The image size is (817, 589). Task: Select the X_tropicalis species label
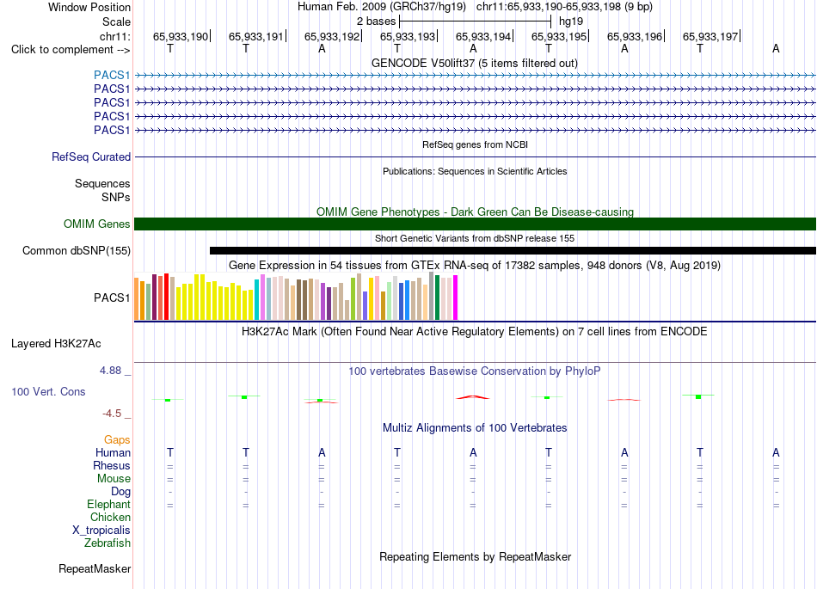[101, 531]
